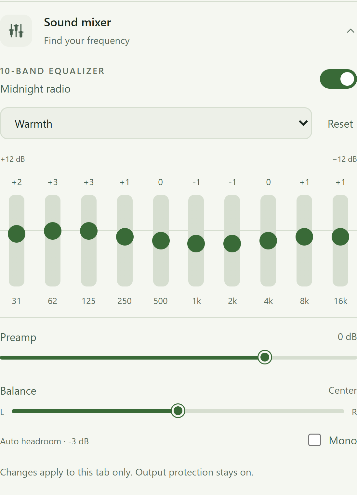Enable the Mono checkbox
357x495 pixels.
314,440
